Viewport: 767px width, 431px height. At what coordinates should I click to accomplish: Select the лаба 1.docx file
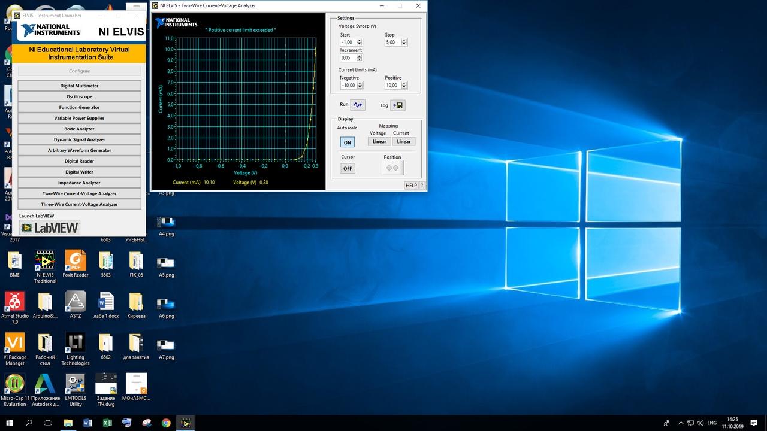point(106,305)
